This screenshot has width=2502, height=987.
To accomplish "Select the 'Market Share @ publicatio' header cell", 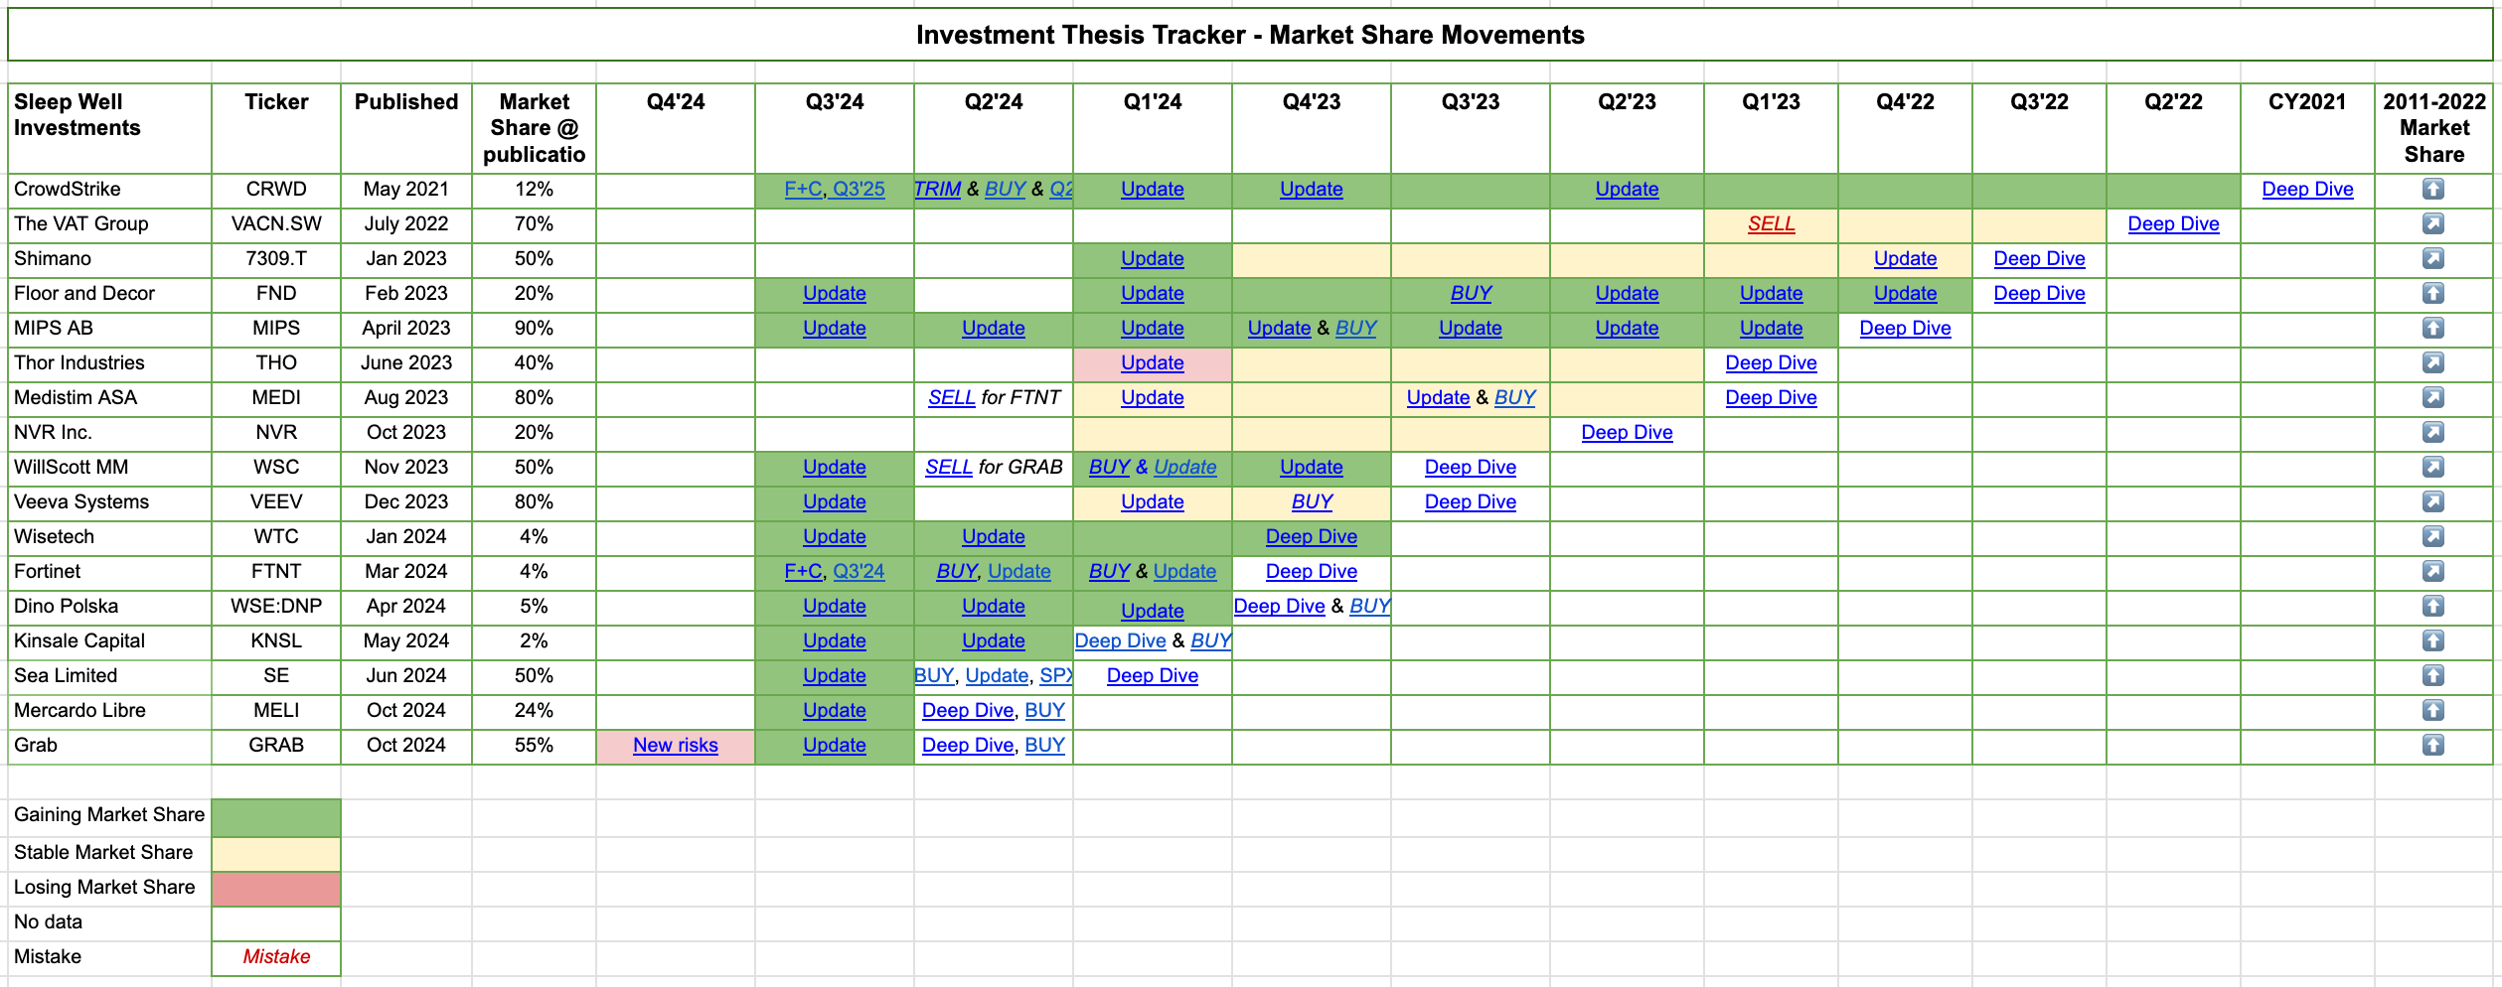I will coord(534,128).
